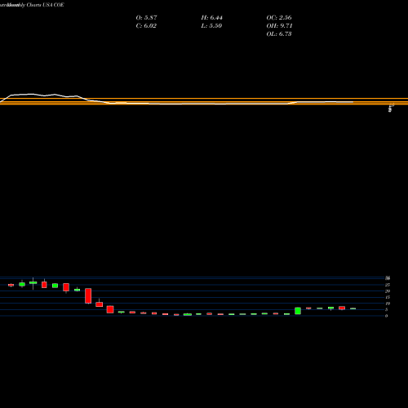Click the 'OL: 6.73' reading

[279, 33]
